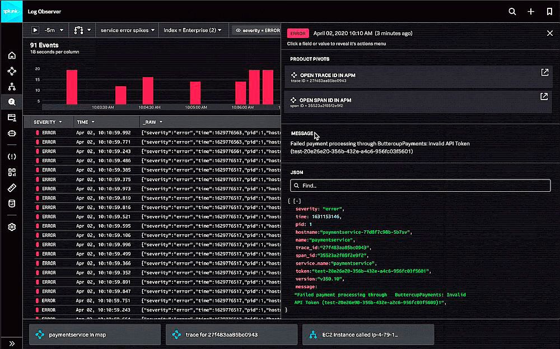This screenshot has height=349, width=560.
Task: Close the April 02 error detail panel
Action: click(550, 33)
